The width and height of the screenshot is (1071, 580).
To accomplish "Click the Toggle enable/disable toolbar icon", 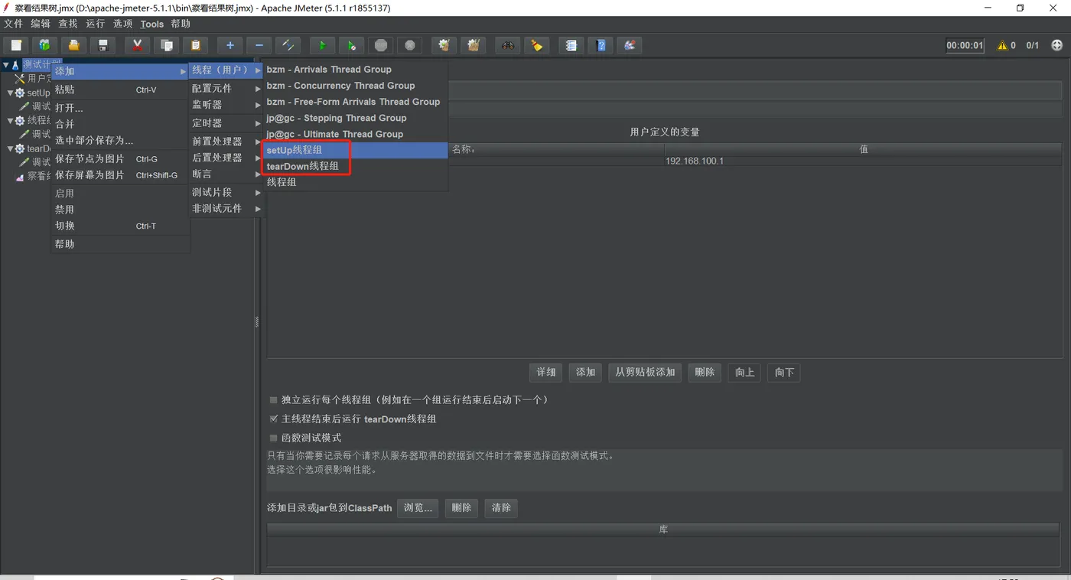I will point(288,45).
